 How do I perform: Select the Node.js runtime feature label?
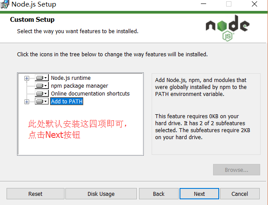tap(71, 78)
